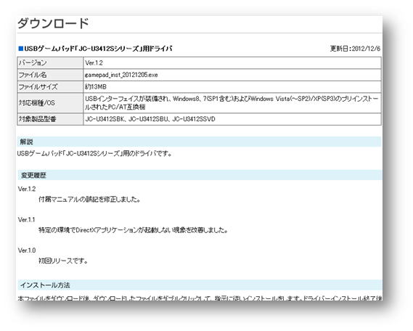Viewport: 413px width, 331px height.
Task: Select the Ver.1.2 value in version row
Action: point(94,63)
